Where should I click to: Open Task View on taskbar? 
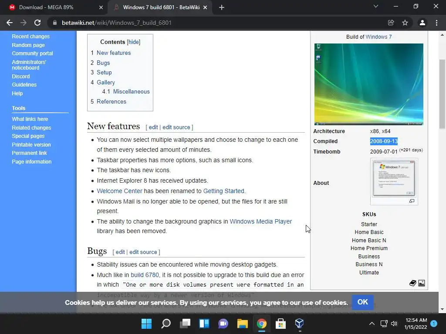(185, 324)
